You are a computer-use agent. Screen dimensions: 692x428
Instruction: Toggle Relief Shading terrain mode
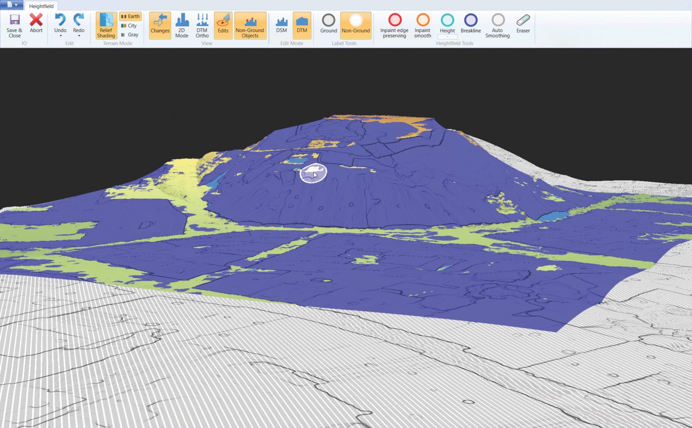[106, 25]
